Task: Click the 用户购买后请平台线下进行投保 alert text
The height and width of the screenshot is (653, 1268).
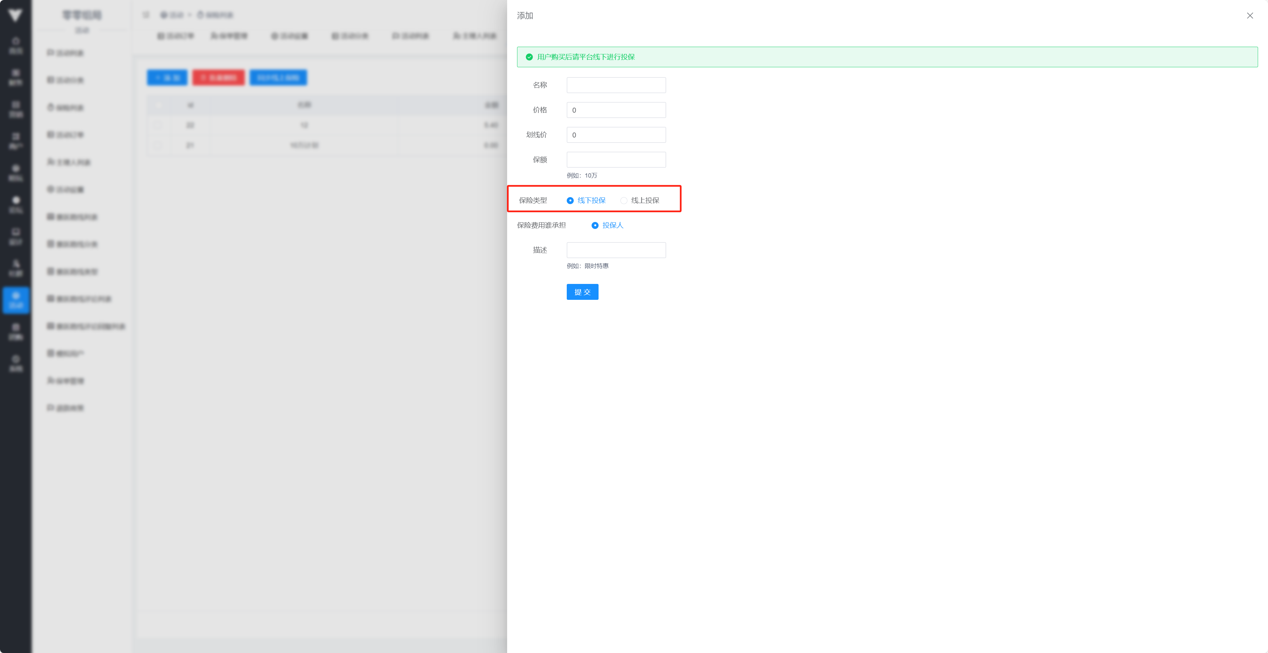Action: pyautogui.click(x=586, y=57)
